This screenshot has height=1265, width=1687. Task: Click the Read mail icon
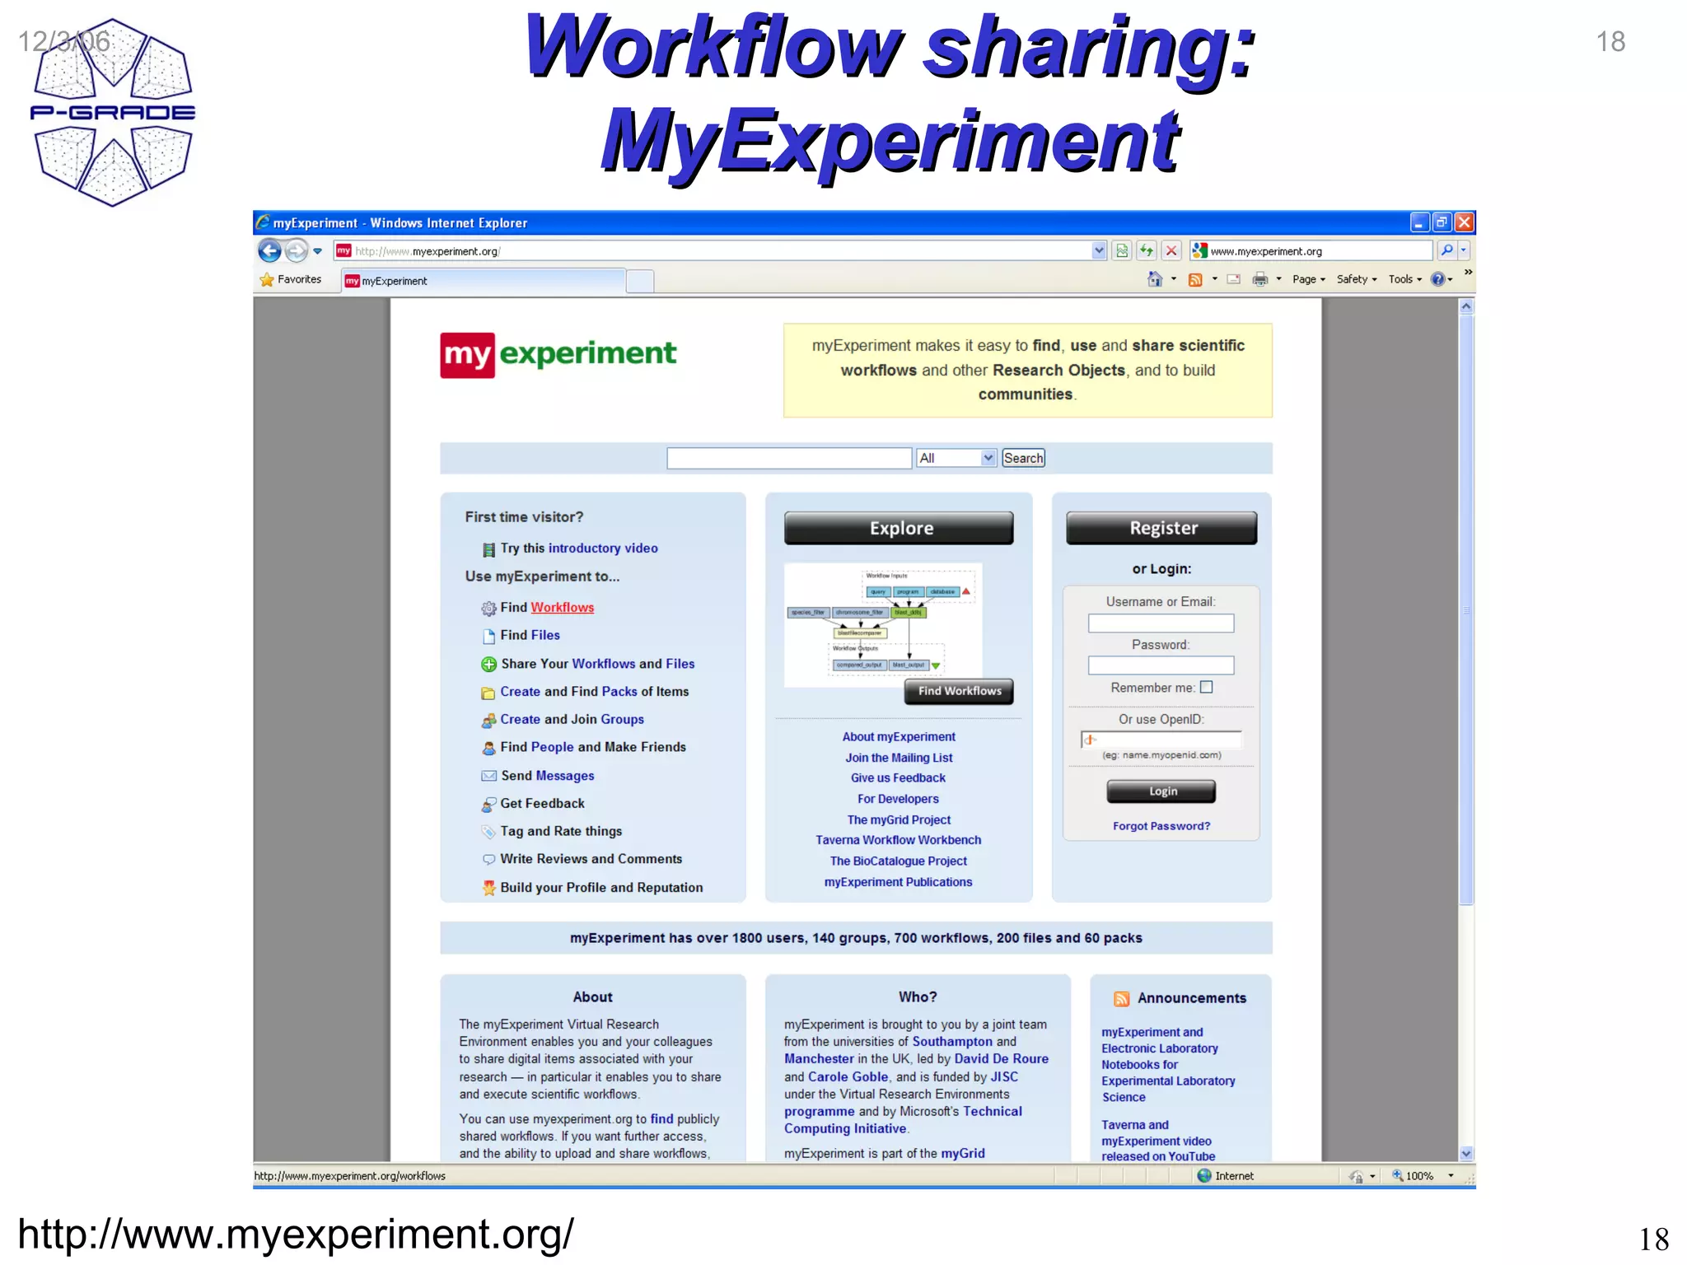pos(1234,280)
